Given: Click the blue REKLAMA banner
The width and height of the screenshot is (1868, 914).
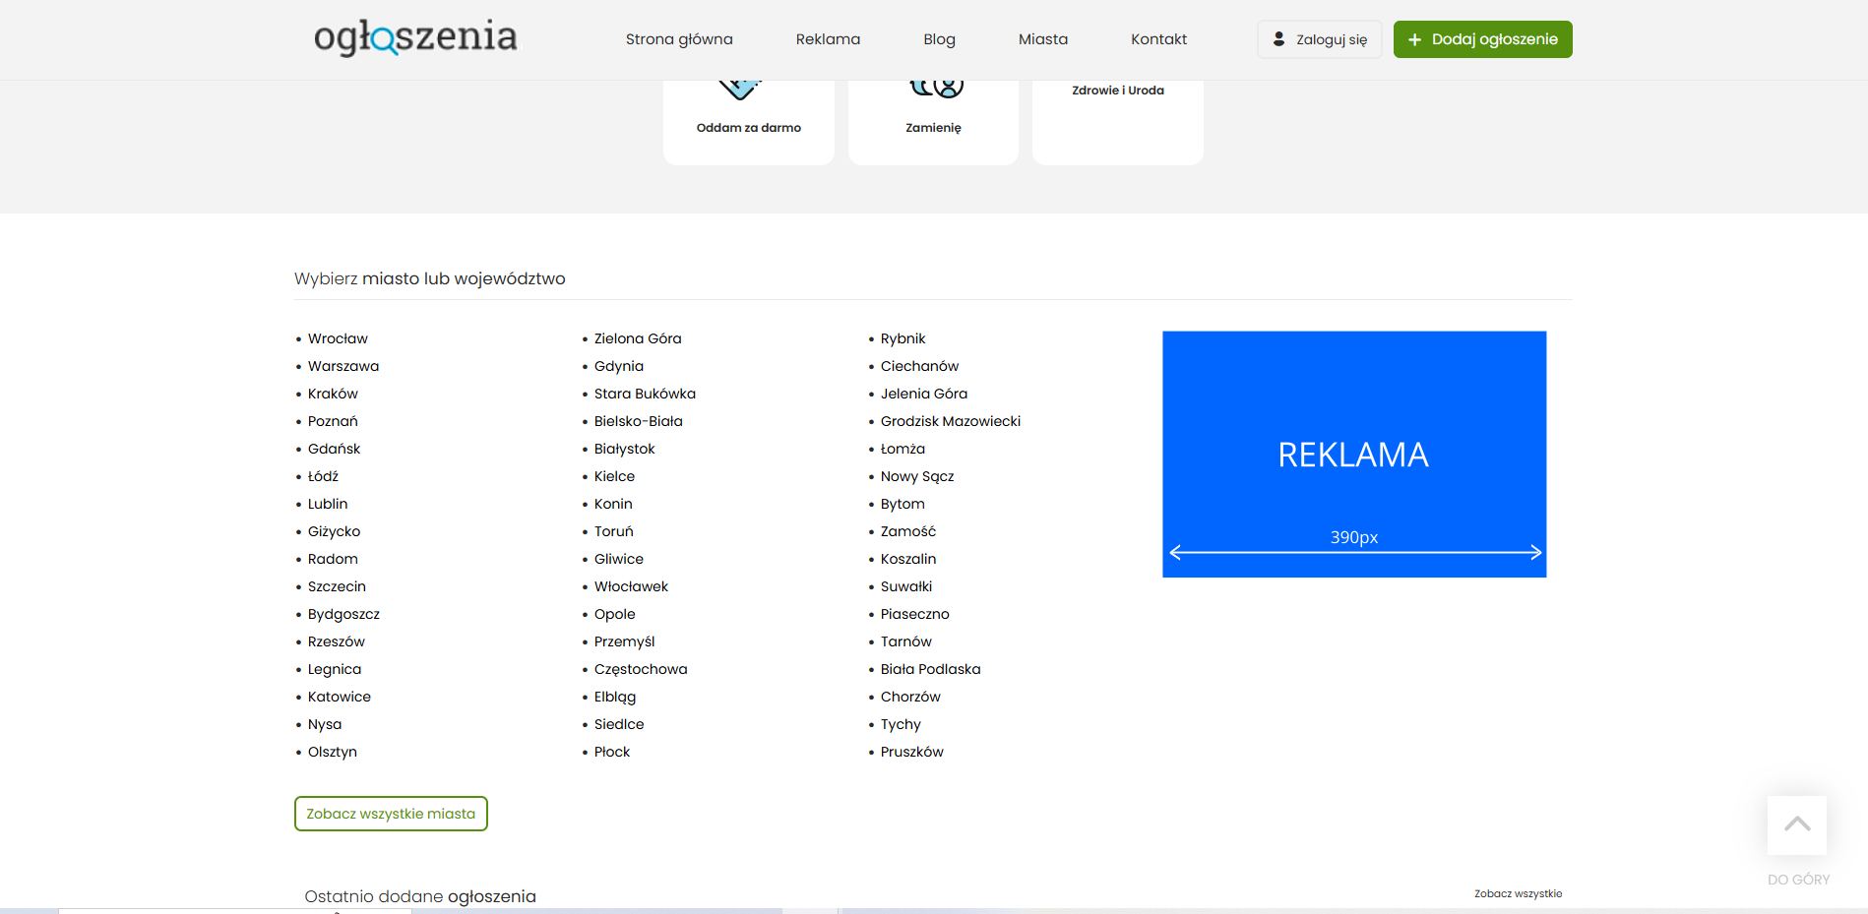Looking at the screenshot, I should coord(1353,454).
